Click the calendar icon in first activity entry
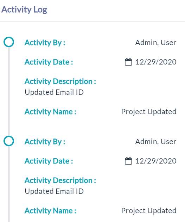Image resolution: width=185 pixels, height=222 pixels. [128, 62]
